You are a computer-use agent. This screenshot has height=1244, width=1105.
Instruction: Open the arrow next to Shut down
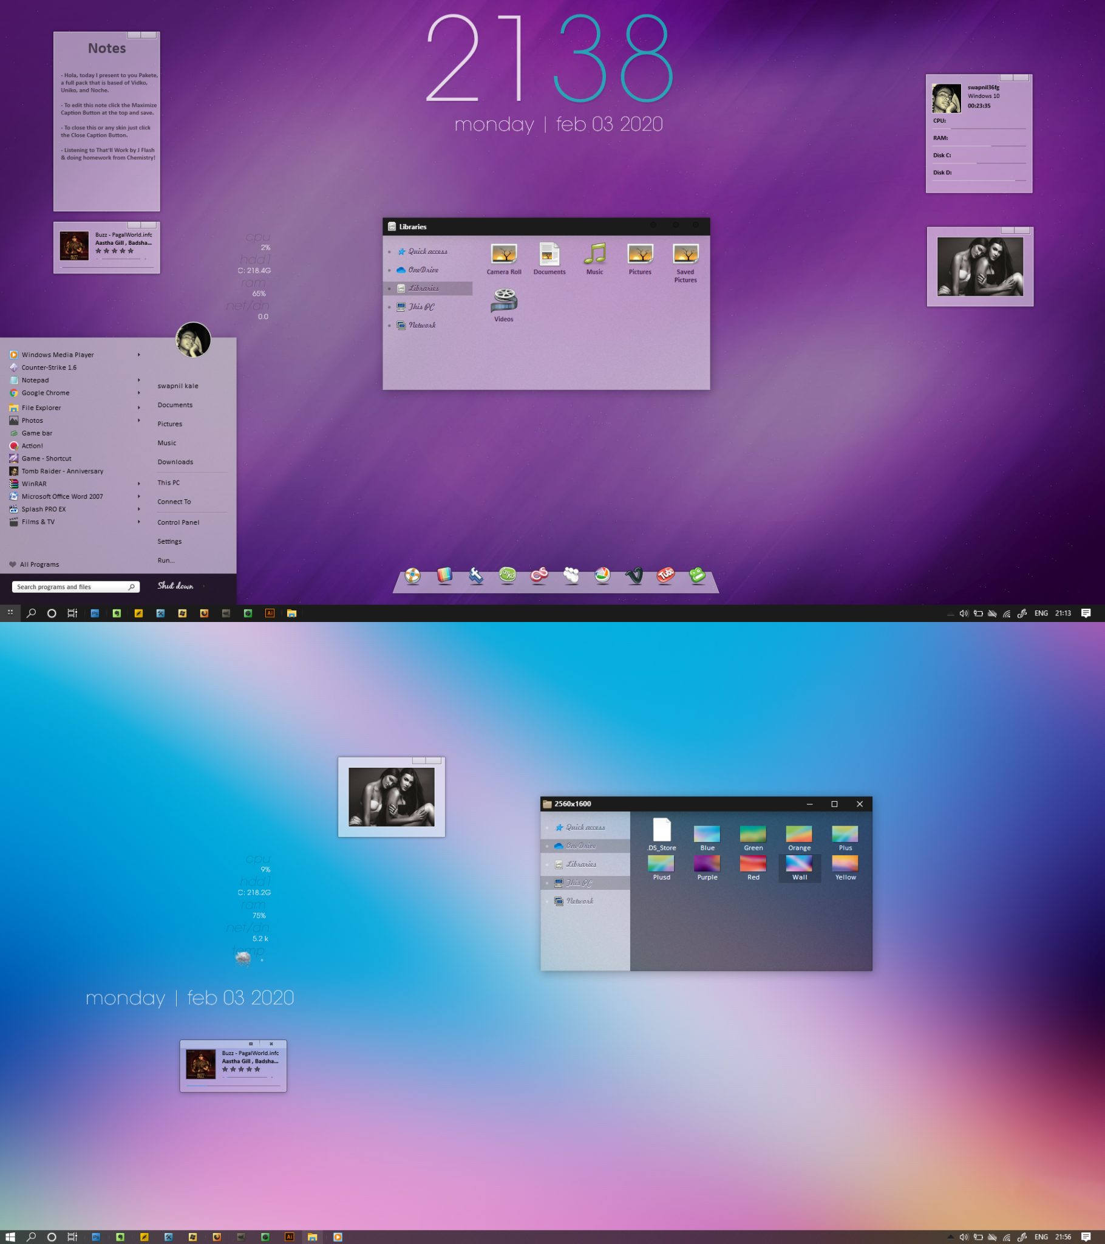tap(203, 586)
